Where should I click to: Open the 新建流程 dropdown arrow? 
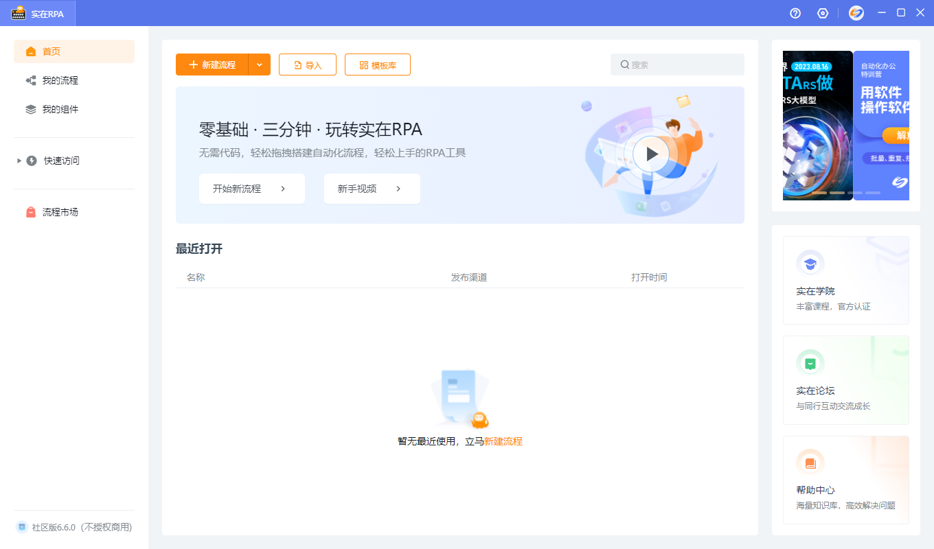[x=260, y=65]
